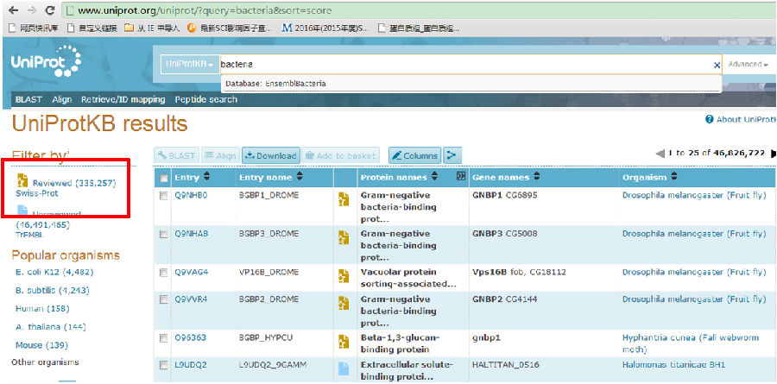Open the BLAST tool menu item
Image resolution: width=777 pixels, height=384 pixels.
pyautogui.click(x=28, y=99)
